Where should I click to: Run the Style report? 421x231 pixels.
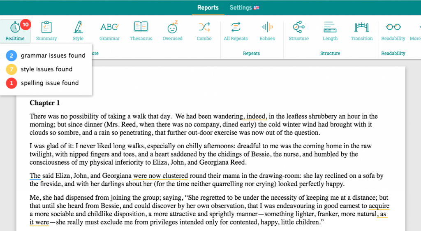point(78,31)
